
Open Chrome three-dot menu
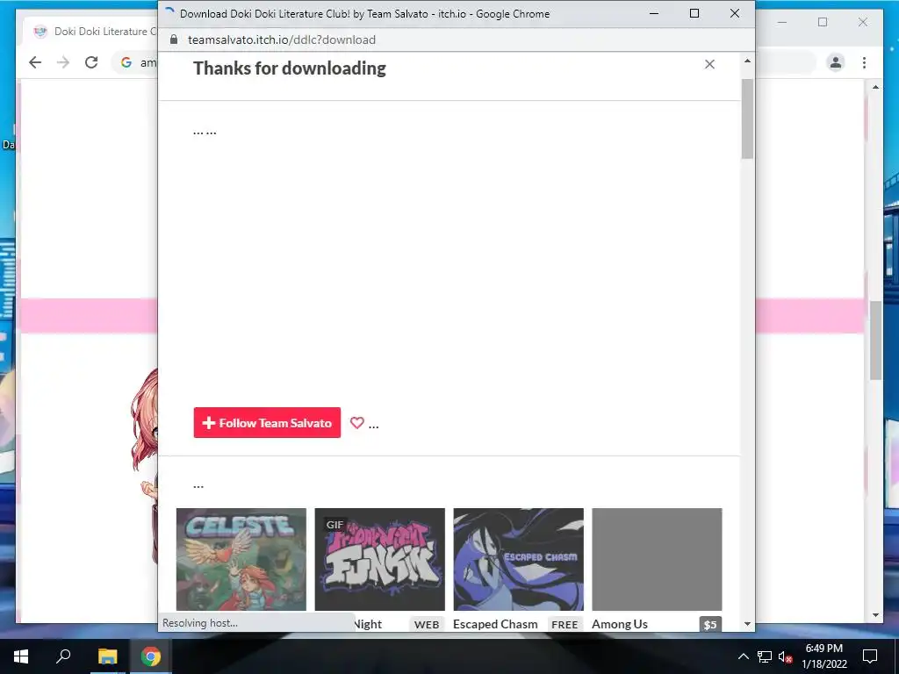coord(864,62)
